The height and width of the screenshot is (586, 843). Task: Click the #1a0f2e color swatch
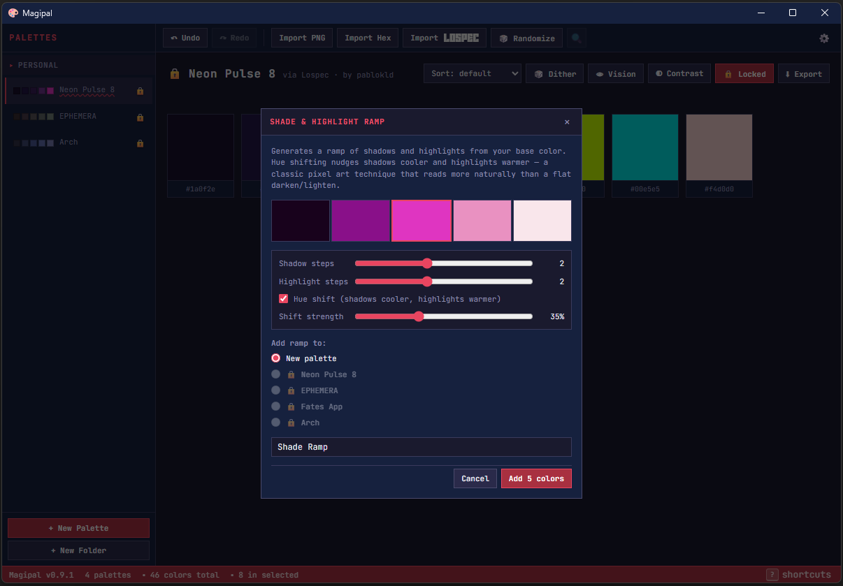coord(201,147)
